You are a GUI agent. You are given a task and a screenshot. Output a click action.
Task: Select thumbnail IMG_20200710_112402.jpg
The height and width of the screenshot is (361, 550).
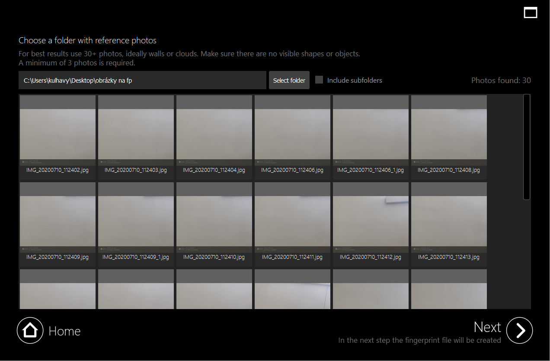click(x=58, y=134)
